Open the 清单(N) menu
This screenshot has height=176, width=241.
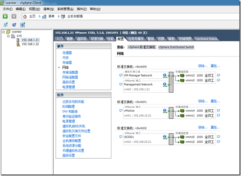(x=49, y=9)
